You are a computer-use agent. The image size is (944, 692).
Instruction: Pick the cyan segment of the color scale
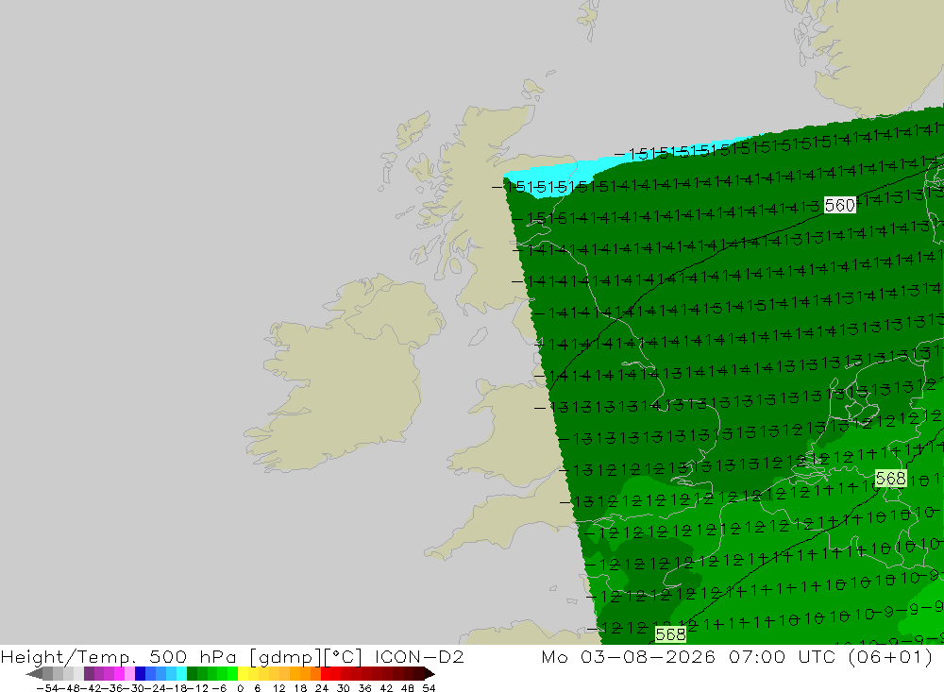(x=181, y=673)
